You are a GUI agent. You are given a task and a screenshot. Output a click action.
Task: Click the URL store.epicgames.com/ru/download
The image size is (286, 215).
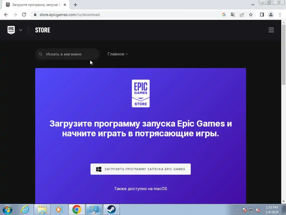point(70,15)
